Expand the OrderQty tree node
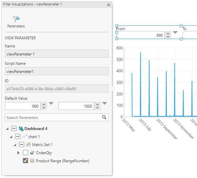 pos(19,153)
